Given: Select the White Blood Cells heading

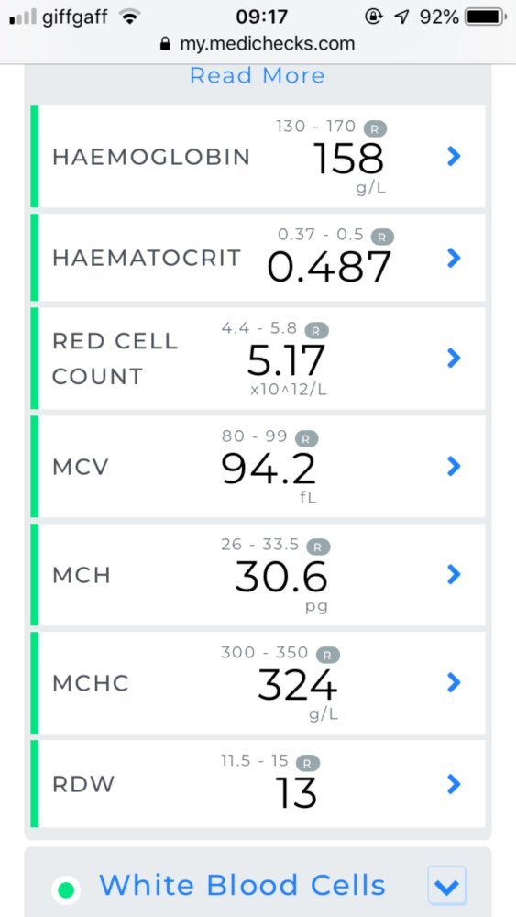Looking at the screenshot, I should (243, 885).
